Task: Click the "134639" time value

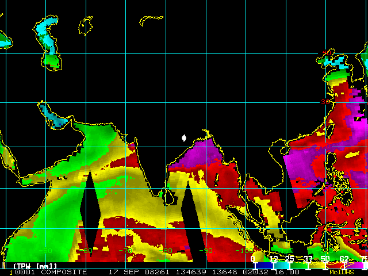Action: pyautogui.click(x=191, y=272)
